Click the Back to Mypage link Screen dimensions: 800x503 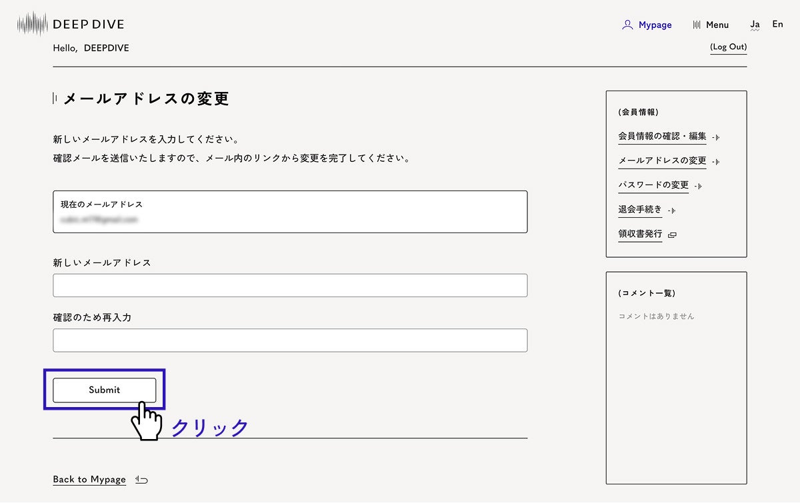pyautogui.click(x=89, y=479)
